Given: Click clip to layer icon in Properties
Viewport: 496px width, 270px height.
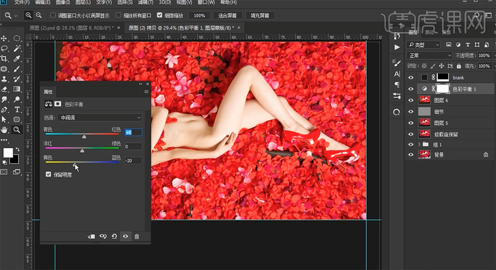Looking at the screenshot, I should [92, 236].
